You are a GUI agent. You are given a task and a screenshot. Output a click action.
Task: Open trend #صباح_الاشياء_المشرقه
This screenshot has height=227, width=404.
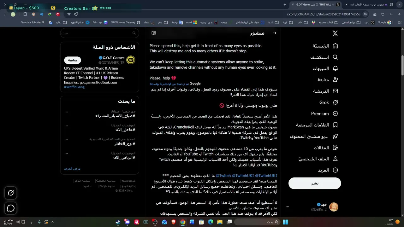pyautogui.click(x=115, y=116)
